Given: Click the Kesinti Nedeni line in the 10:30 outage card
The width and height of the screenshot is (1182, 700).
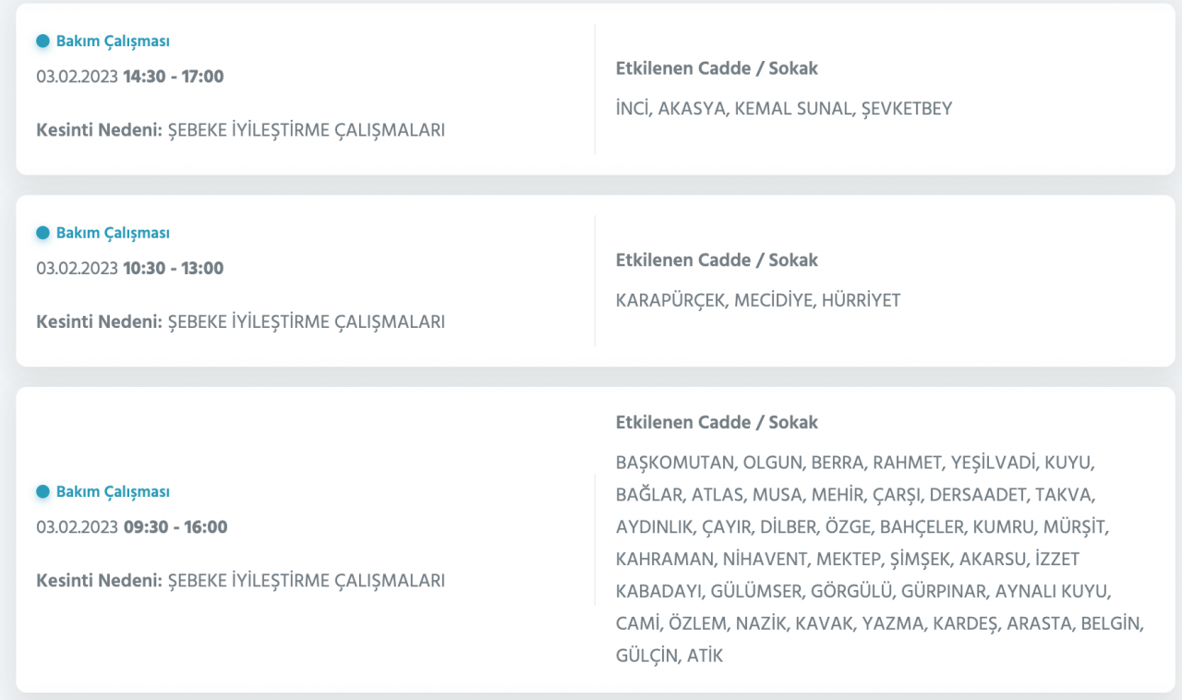Looking at the screenshot, I should (x=240, y=322).
